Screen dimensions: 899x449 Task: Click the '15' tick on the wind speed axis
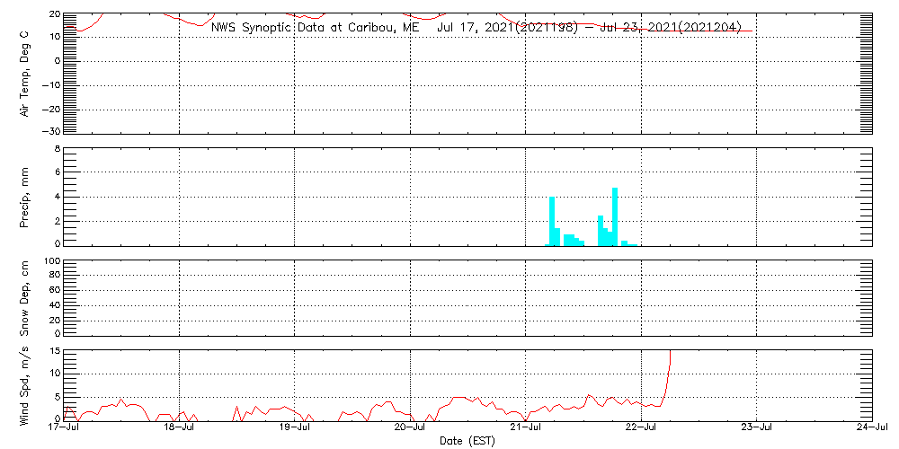pyautogui.click(x=55, y=351)
